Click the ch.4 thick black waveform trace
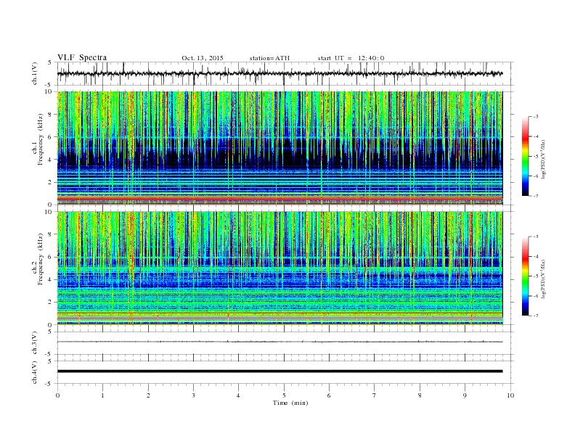Screen dimensions: 575x444 [x=280, y=371]
